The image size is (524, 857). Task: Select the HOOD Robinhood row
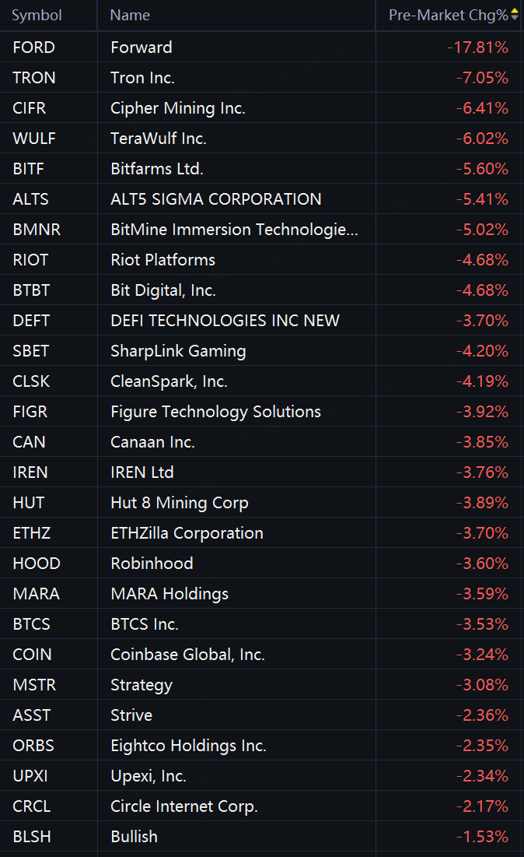coord(152,564)
